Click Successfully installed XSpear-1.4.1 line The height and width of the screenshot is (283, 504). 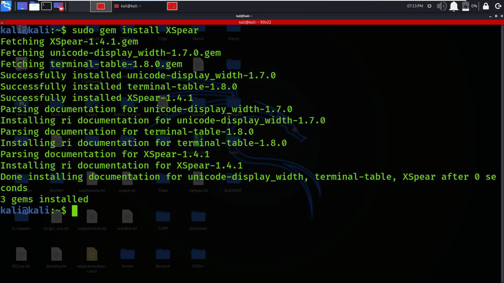pyautogui.click(x=97, y=98)
